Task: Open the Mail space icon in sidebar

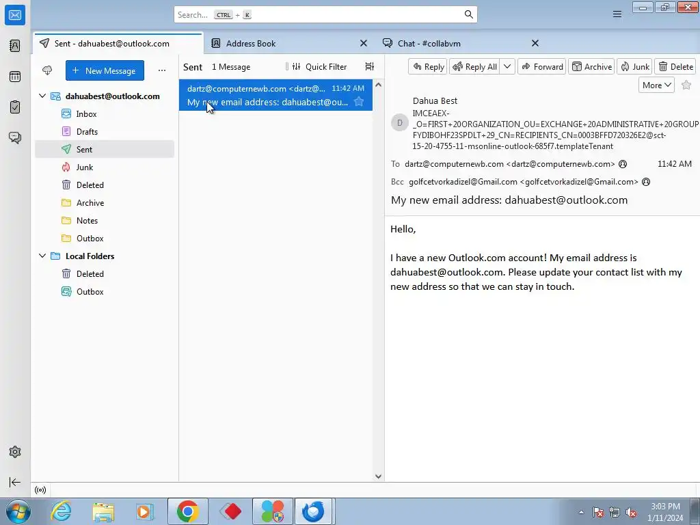Action: 15,15
